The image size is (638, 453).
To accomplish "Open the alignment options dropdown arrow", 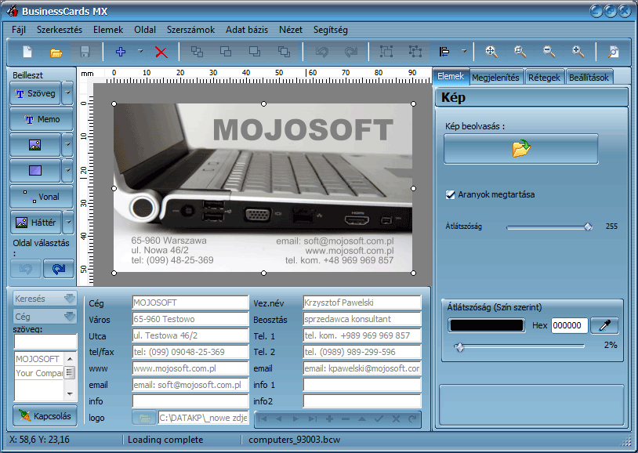I will click(464, 51).
